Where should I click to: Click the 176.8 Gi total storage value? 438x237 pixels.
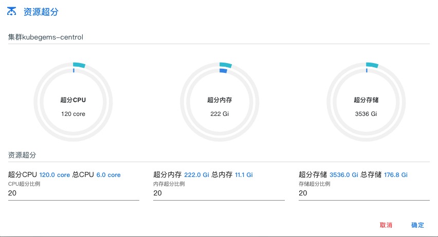[x=395, y=175]
